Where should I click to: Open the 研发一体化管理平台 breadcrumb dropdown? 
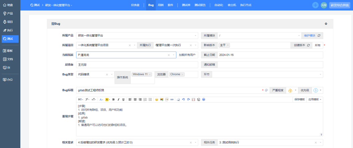pyautogui.click(x=58, y=5)
